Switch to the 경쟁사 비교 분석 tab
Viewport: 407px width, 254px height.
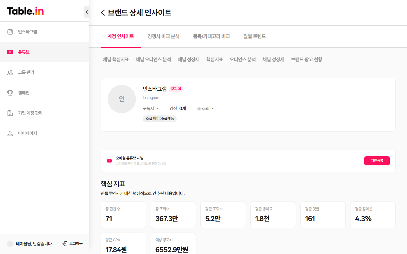point(163,36)
